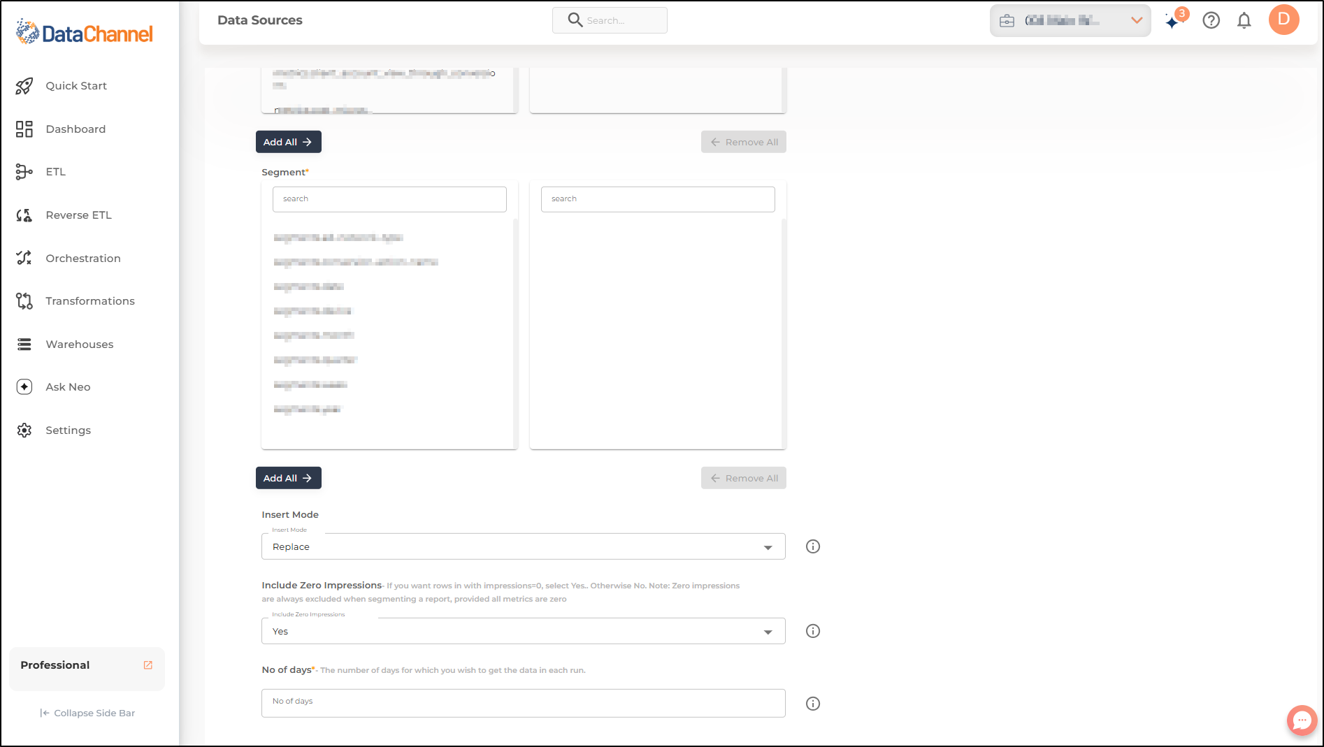Show info for Insert Mode
The width and height of the screenshot is (1324, 747).
813,546
